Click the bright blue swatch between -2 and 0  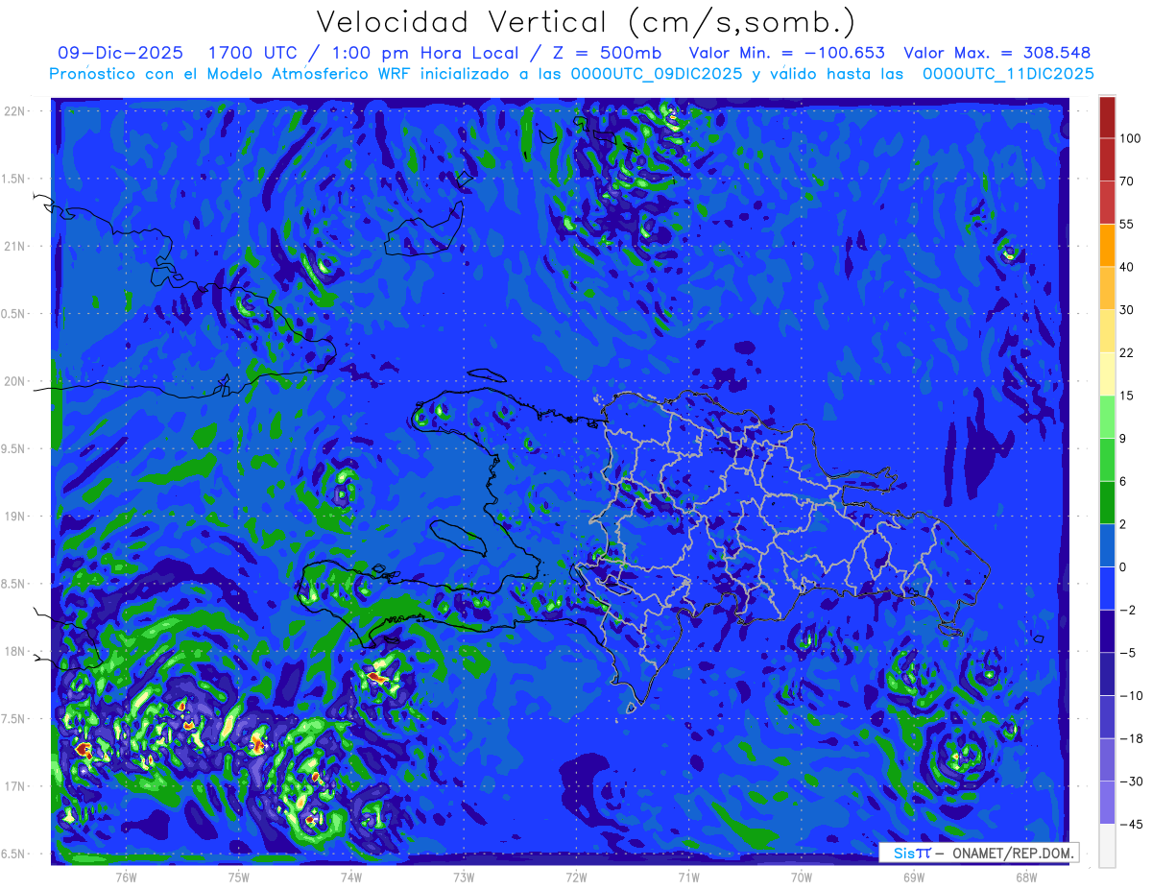(x=1107, y=589)
